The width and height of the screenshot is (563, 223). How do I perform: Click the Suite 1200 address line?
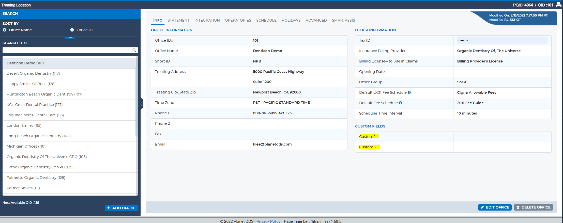(262, 82)
